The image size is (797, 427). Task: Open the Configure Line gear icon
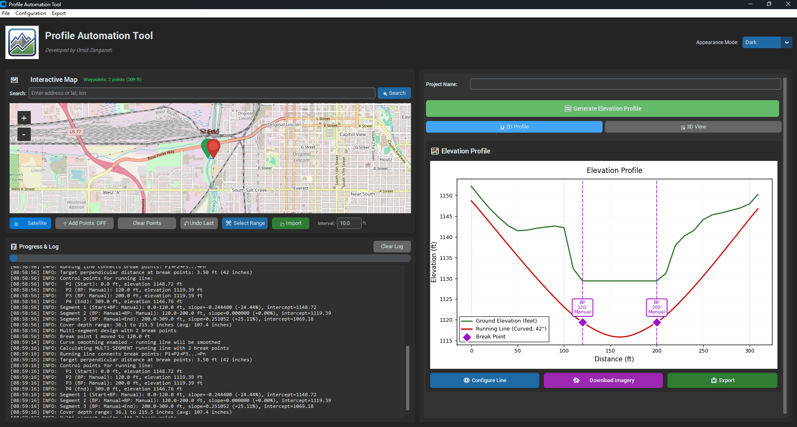tap(466, 380)
